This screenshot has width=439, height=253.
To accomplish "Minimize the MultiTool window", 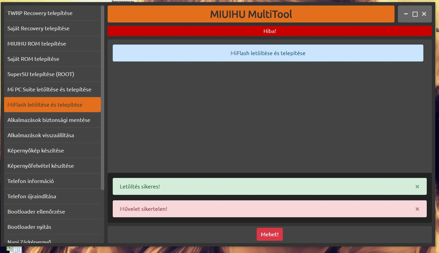I will (x=406, y=14).
